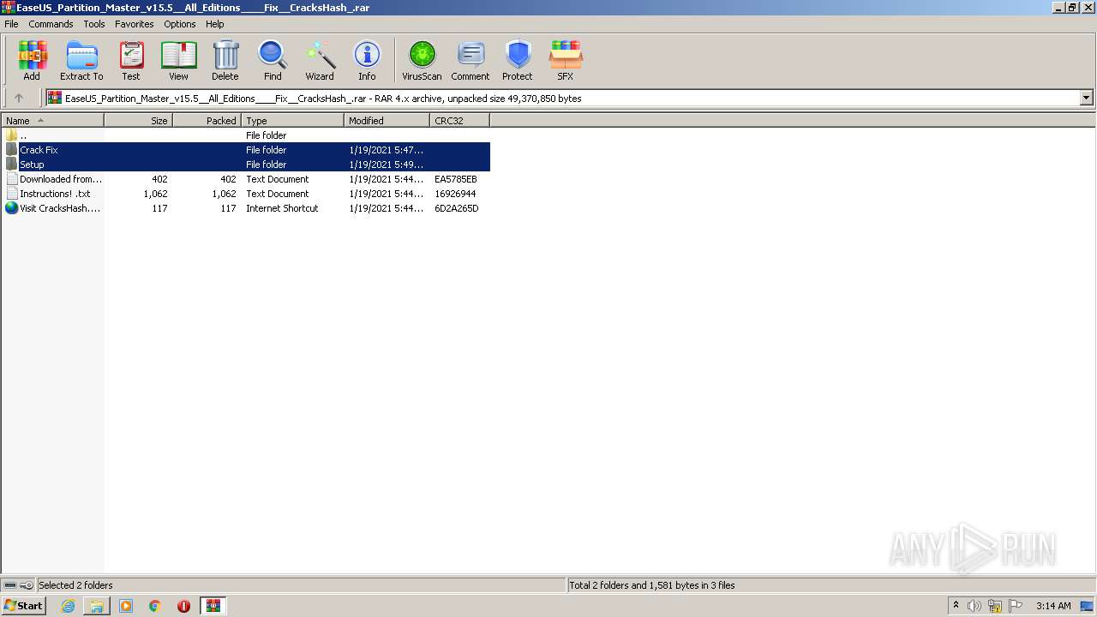Click the Extract To toolbar icon
Image resolution: width=1097 pixels, height=617 pixels.
[81, 60]
